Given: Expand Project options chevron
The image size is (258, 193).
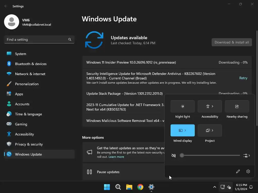Looking at the screenshot, I should point(212,130).
